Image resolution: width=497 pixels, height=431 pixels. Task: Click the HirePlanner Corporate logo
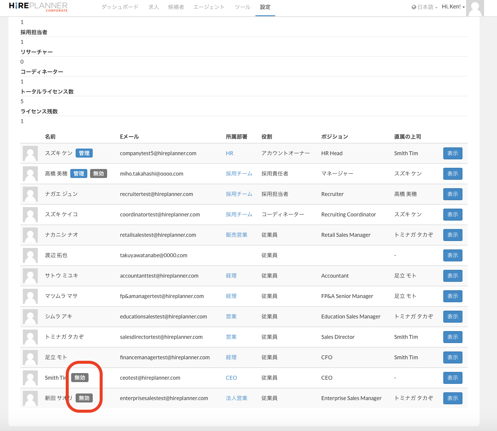tap(38, 7)
